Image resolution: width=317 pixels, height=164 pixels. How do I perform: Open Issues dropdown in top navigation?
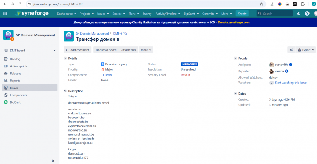coord(103,14)
